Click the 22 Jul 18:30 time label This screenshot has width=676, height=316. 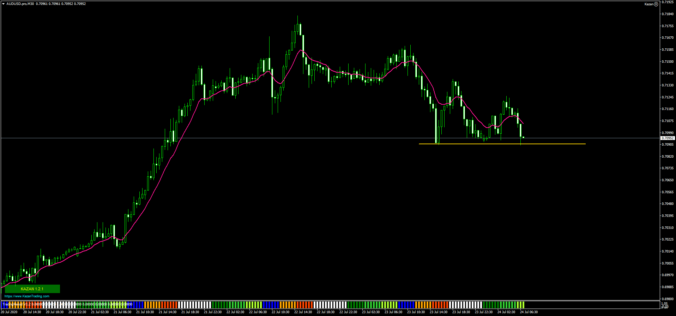coord(326,312)
